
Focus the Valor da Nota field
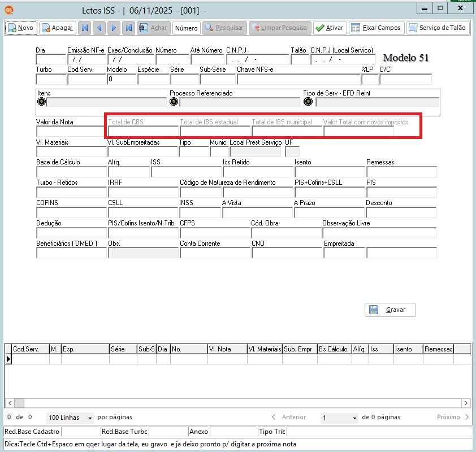coord(70,131)
